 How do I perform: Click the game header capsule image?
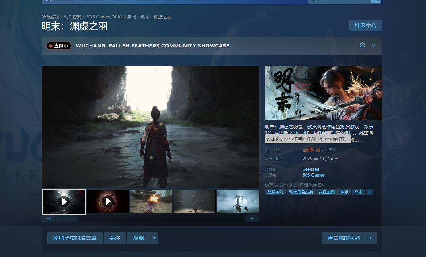323,93
